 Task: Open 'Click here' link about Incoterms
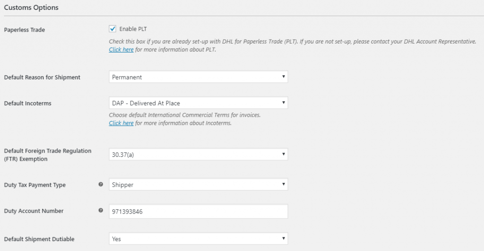(x=121, y=123)
